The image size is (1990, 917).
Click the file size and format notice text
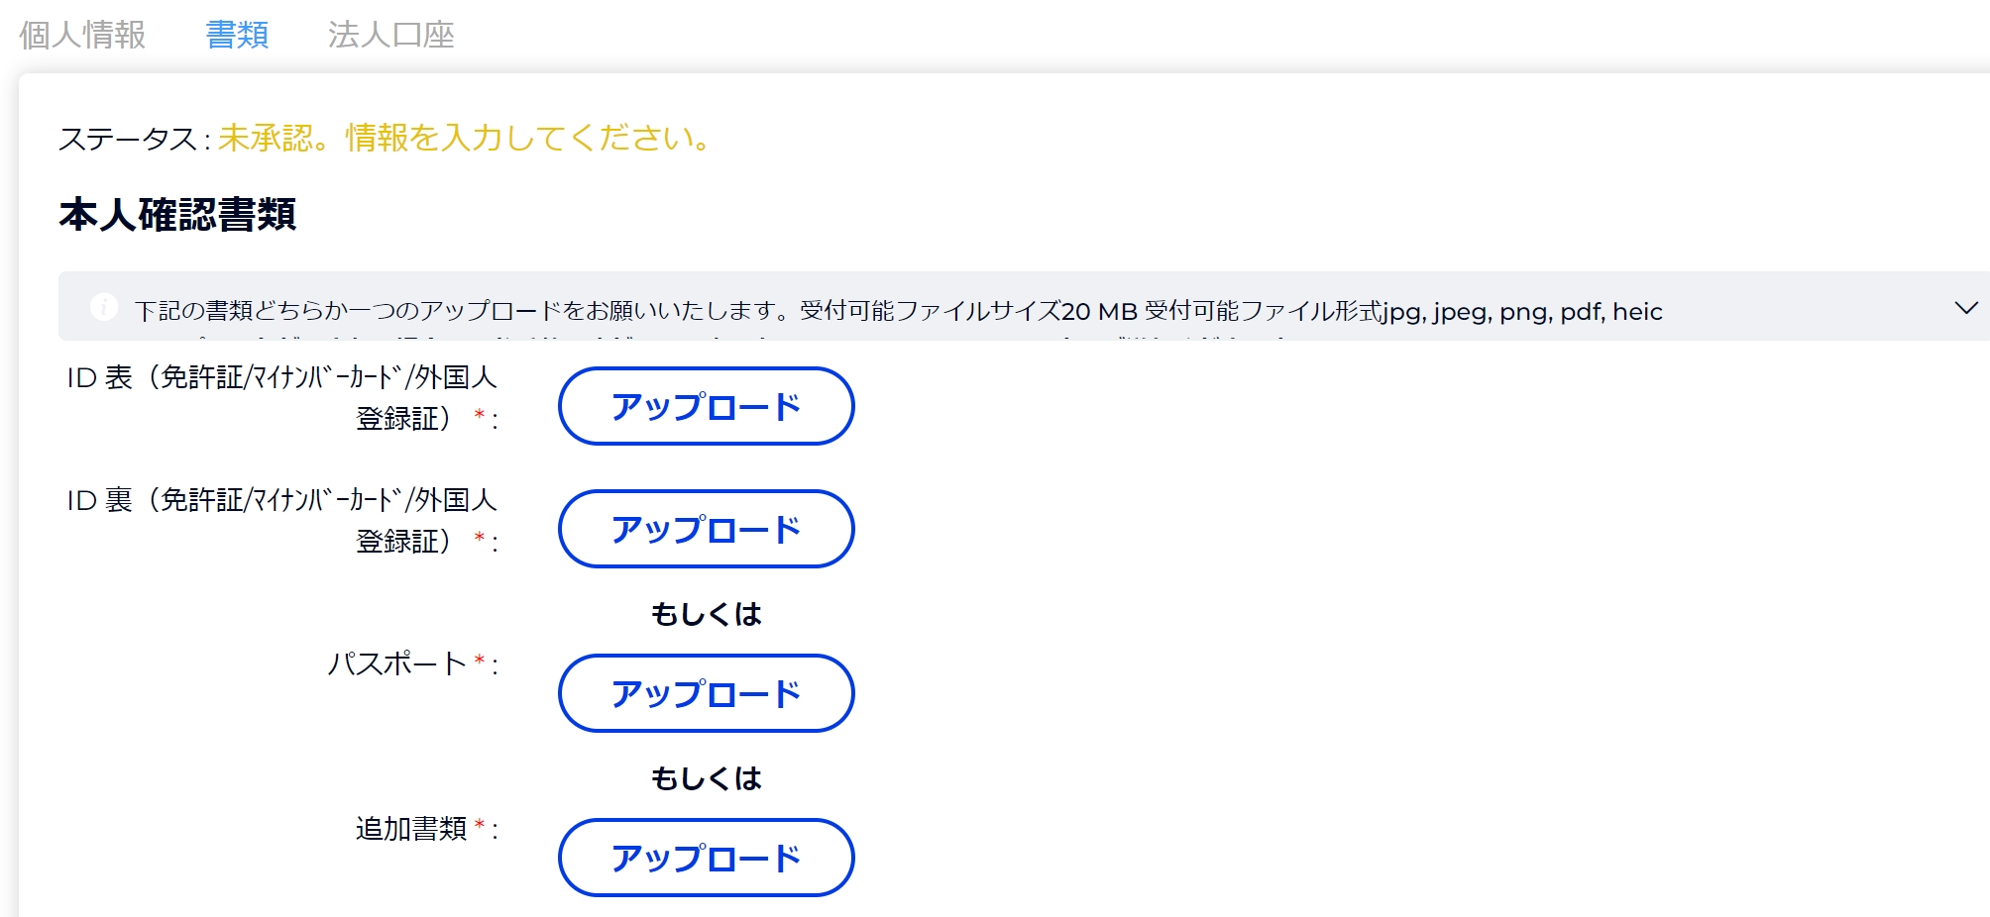(x=898, y=311)
